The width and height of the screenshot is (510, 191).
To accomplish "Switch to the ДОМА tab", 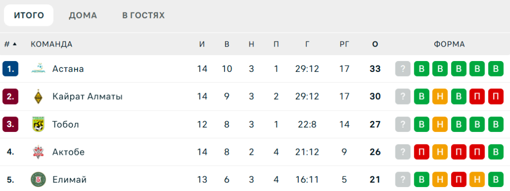I will [83, 15].
